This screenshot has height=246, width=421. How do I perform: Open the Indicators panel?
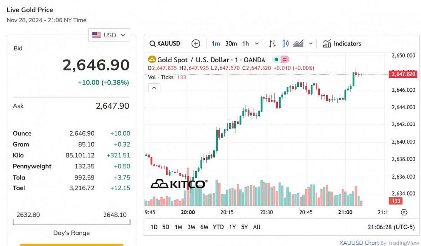coord(342,44)
